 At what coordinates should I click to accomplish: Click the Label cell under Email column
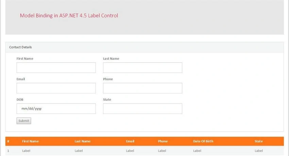tap(130, 151)
